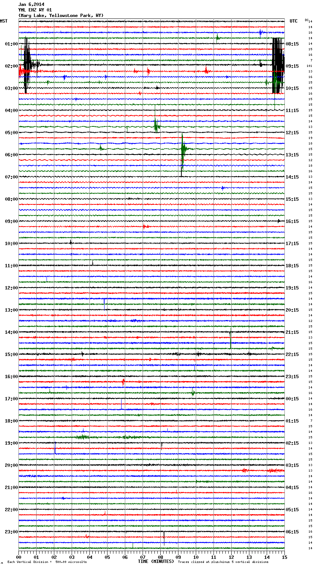Click the '06:00' MST time label
This screenshot has width=314, height=567.
pyautogui.click(x=11, y=155)
